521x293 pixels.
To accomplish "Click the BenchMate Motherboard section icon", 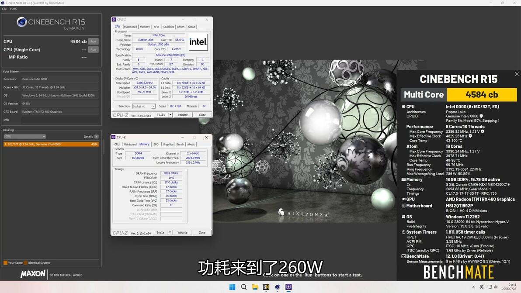I will 403,206.
